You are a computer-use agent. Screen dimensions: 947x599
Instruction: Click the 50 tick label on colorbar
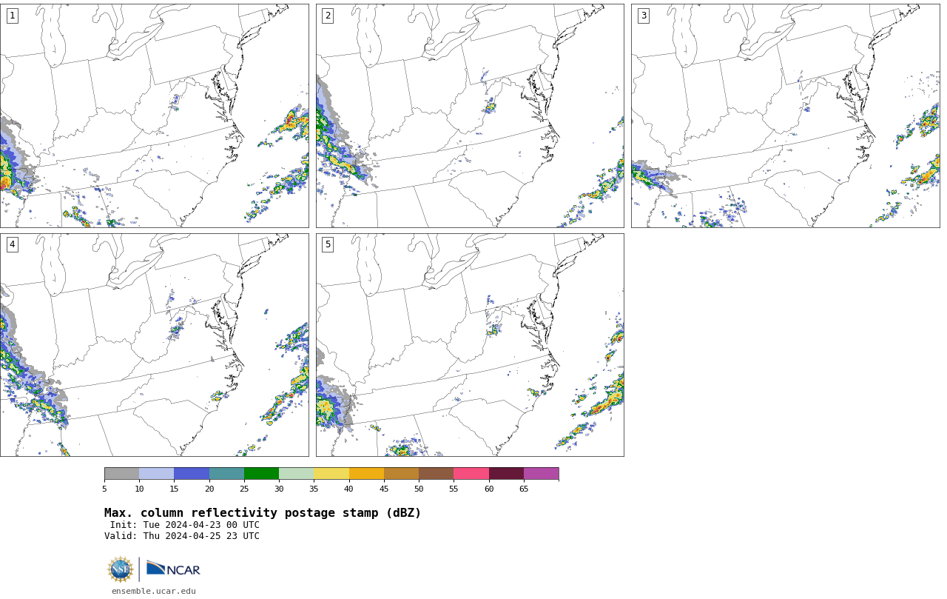point(419,489)
